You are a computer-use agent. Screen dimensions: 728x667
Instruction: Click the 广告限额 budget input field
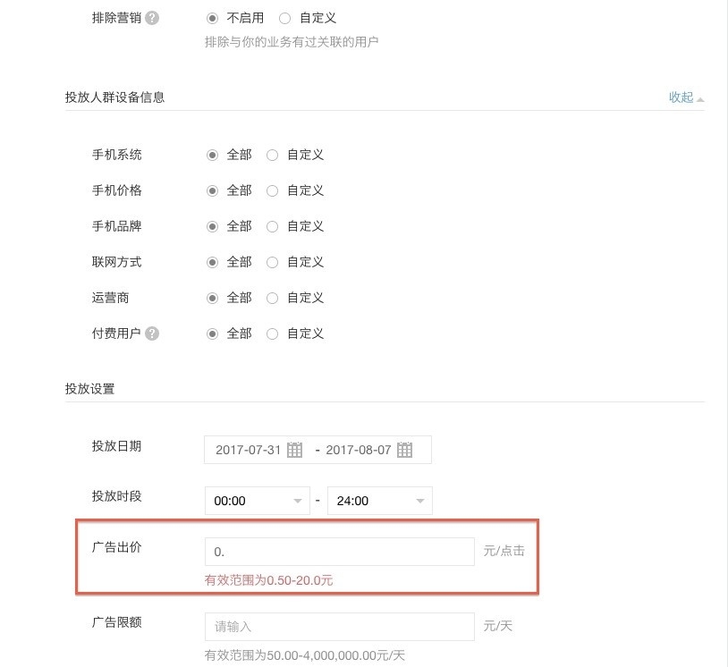(x=339, y=627)
